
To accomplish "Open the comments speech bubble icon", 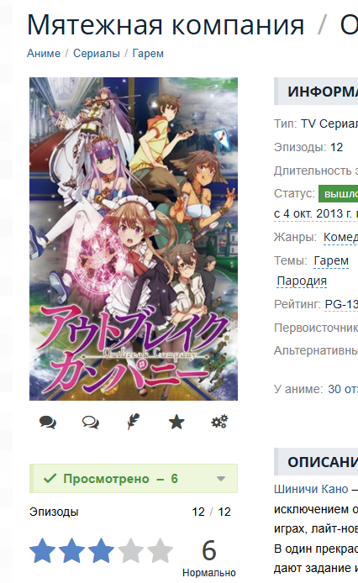I will click(48, 423).
